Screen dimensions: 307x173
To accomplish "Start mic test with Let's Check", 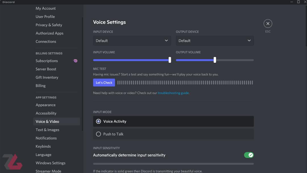I will click(x=104, y=83).
